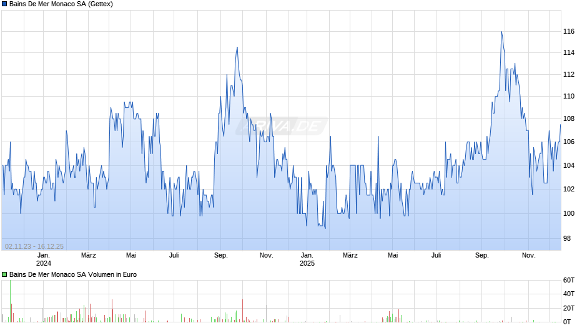
Task: Click the 'Jan. 2024' axis label
Action: point(44,259)
